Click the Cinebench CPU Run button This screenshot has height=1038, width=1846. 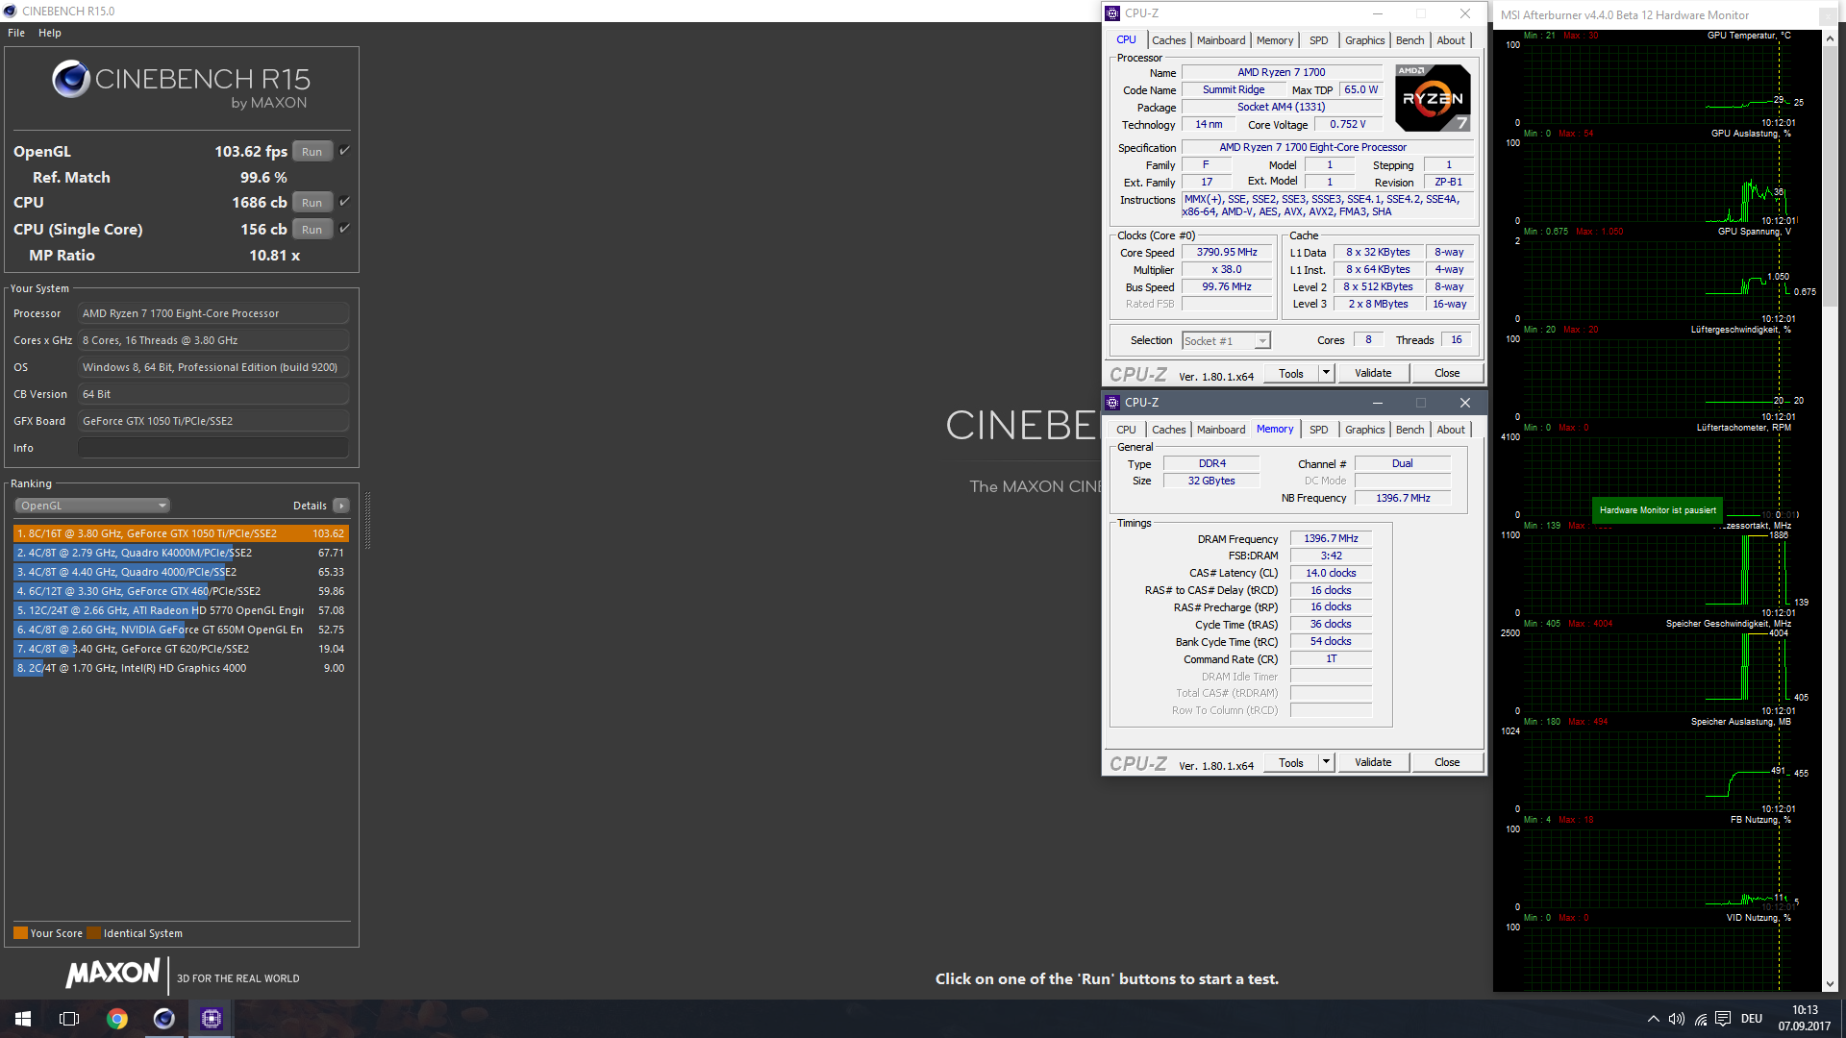click(x=311, y=203)
